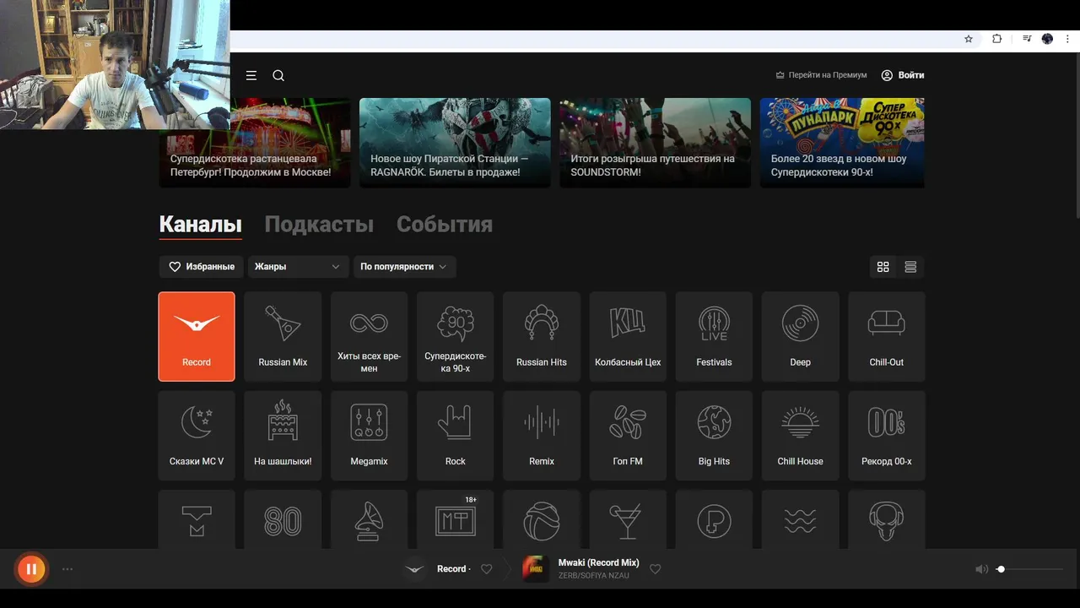
Task: Open the browser three-dot menu
Action: pos(1067,39)
